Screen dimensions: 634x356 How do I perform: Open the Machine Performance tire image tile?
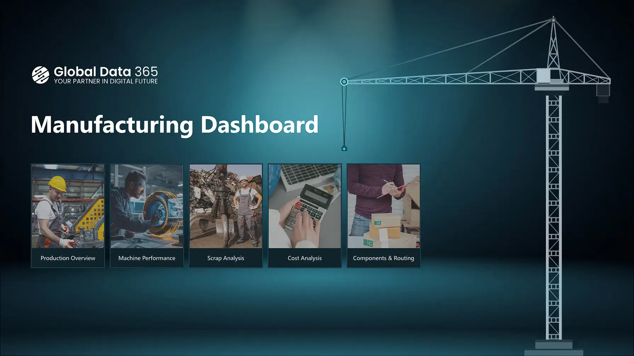[x=147, y=206]
